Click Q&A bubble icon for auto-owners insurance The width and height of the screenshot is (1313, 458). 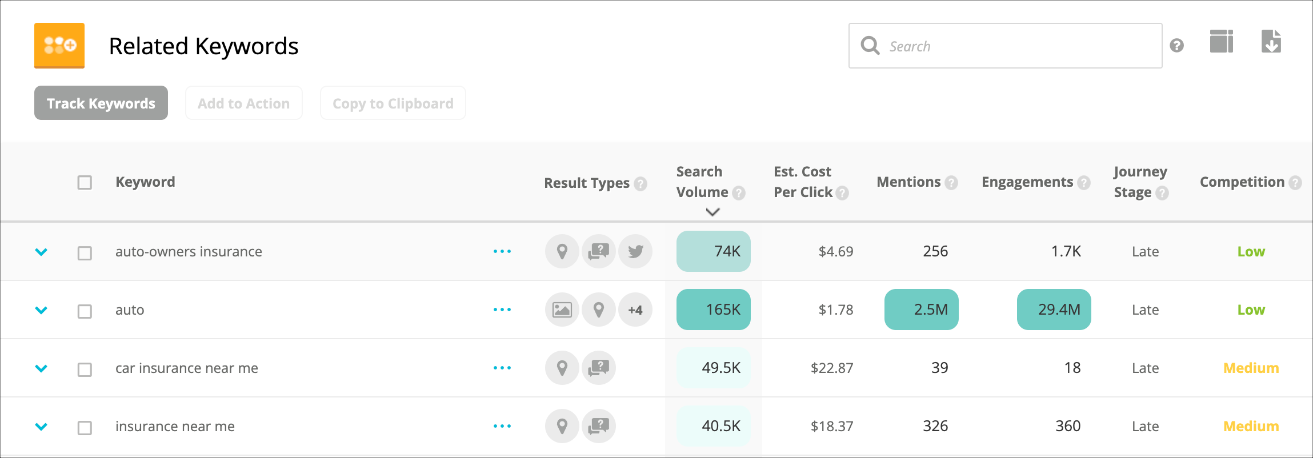(599, 251)
